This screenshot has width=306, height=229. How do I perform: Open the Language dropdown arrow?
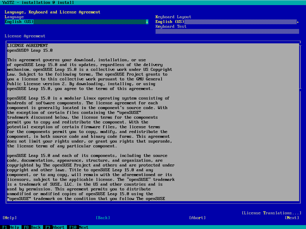click(x=147, y=22)
